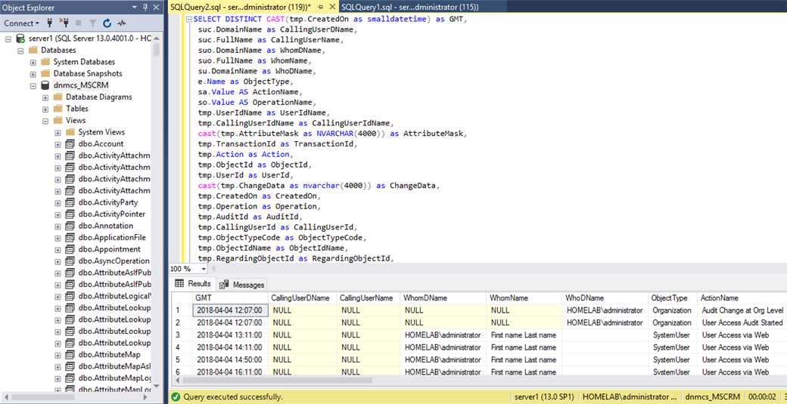The width and height of the screenshot is (787, 404).
Task: Refresh the Object Explorer tree
Action: (107, 23)
